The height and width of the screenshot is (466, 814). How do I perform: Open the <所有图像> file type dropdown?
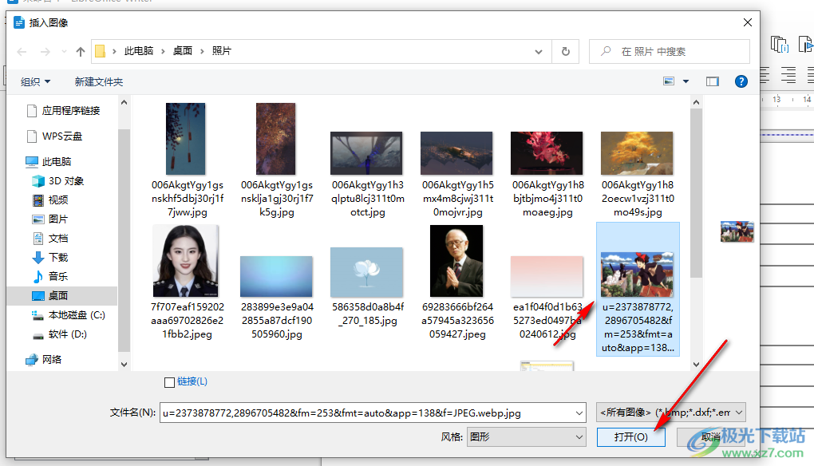pos(671,413)
